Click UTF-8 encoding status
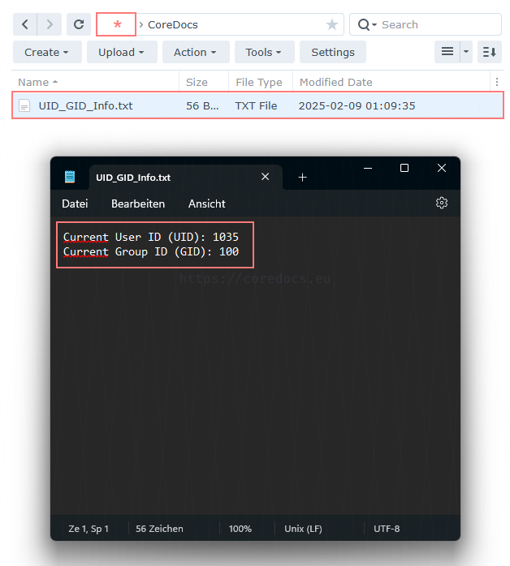Viewport: 510px width, 566px height. [x=387, y=529]
